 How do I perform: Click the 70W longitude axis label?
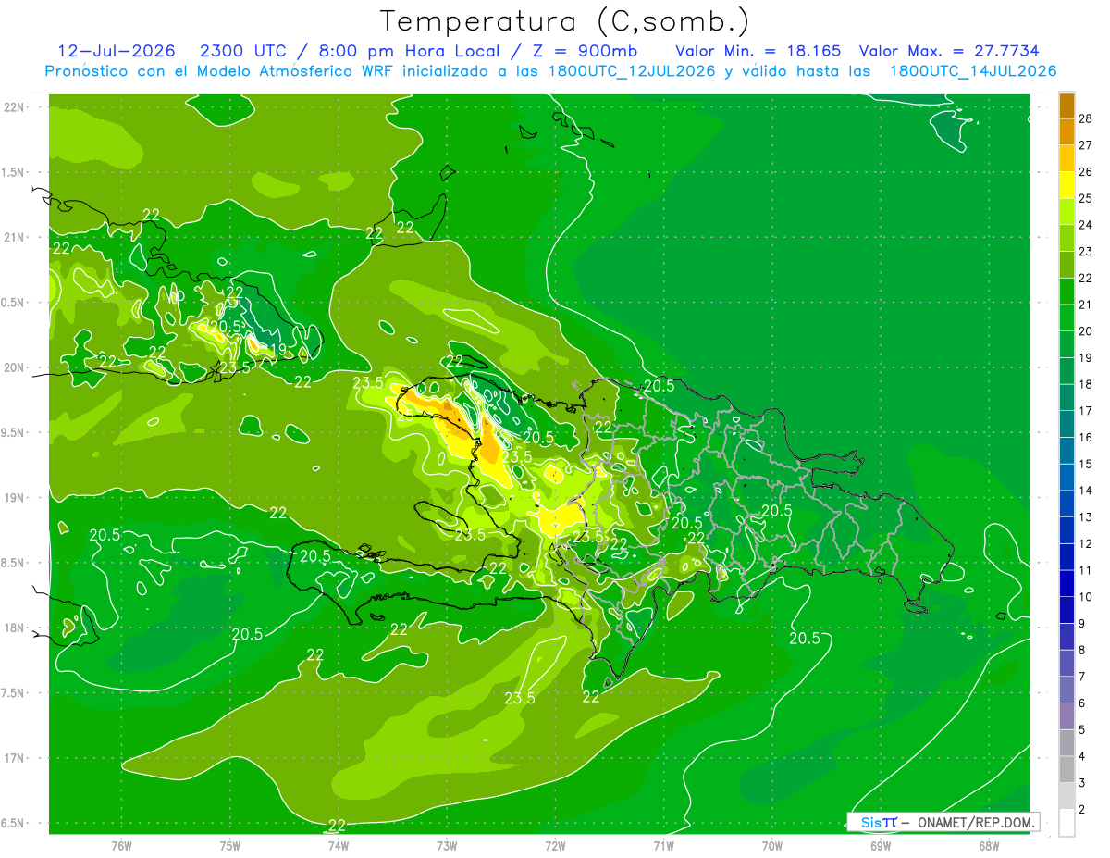(x=771, y=845)
